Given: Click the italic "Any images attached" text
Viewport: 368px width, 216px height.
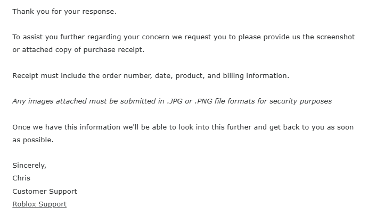Looking at the screenshot, I should pos(47,101).
